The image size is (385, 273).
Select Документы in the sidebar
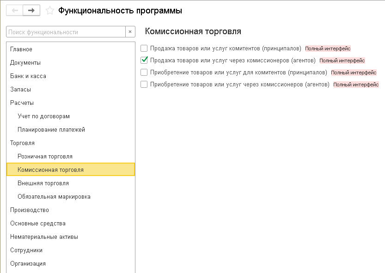pyautogui.click(x=25, y=62)
